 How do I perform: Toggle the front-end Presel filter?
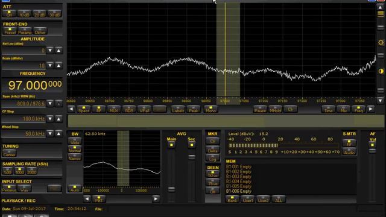pos(10,31)
